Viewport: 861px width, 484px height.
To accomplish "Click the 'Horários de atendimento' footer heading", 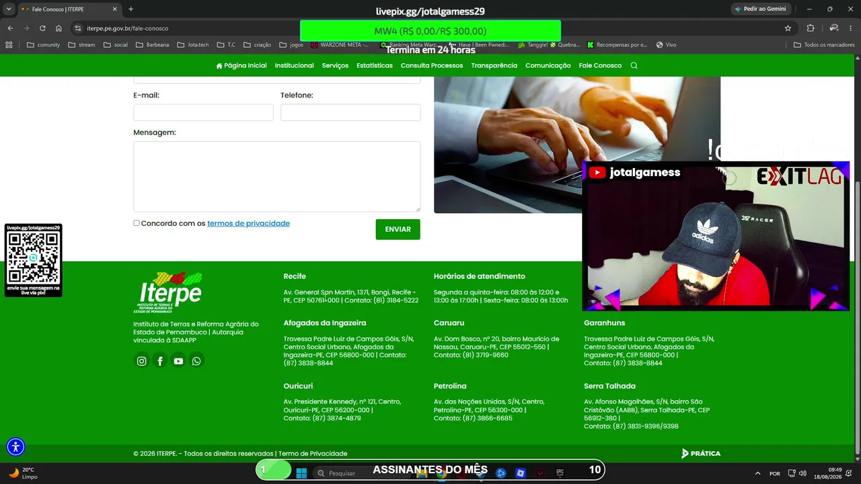I will click(480, 276).
